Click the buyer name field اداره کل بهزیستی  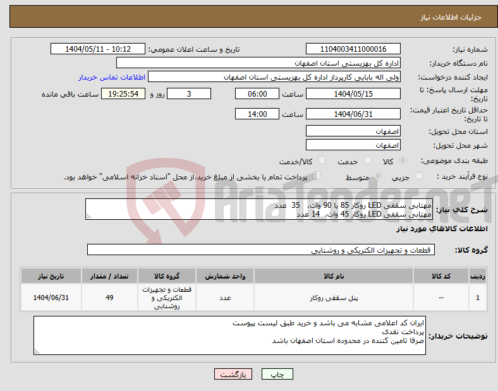tap(258, 63)
